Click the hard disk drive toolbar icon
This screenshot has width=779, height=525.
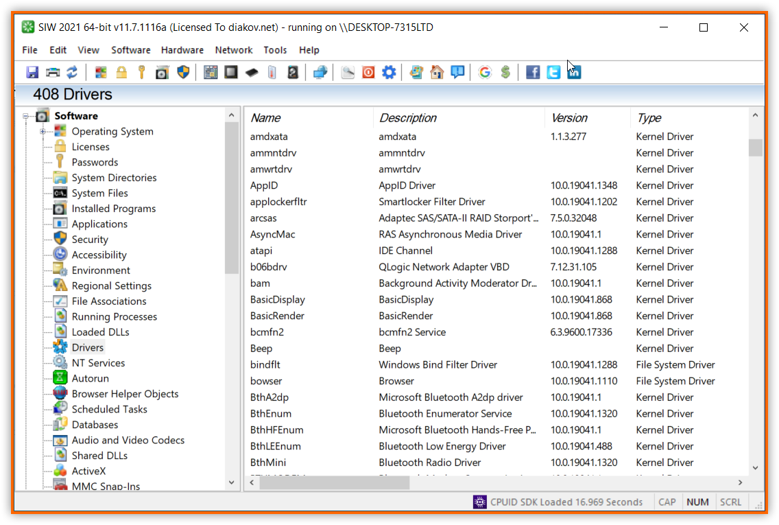[x=293, y=73]
